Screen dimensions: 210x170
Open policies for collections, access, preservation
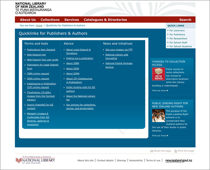coord(81,107)
